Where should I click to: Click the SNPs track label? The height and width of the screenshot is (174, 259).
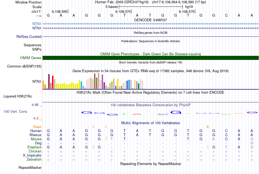(x=37, y=49)
